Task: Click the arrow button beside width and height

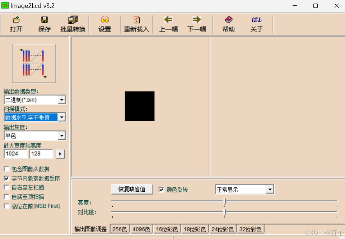Action: pos(60,154)
